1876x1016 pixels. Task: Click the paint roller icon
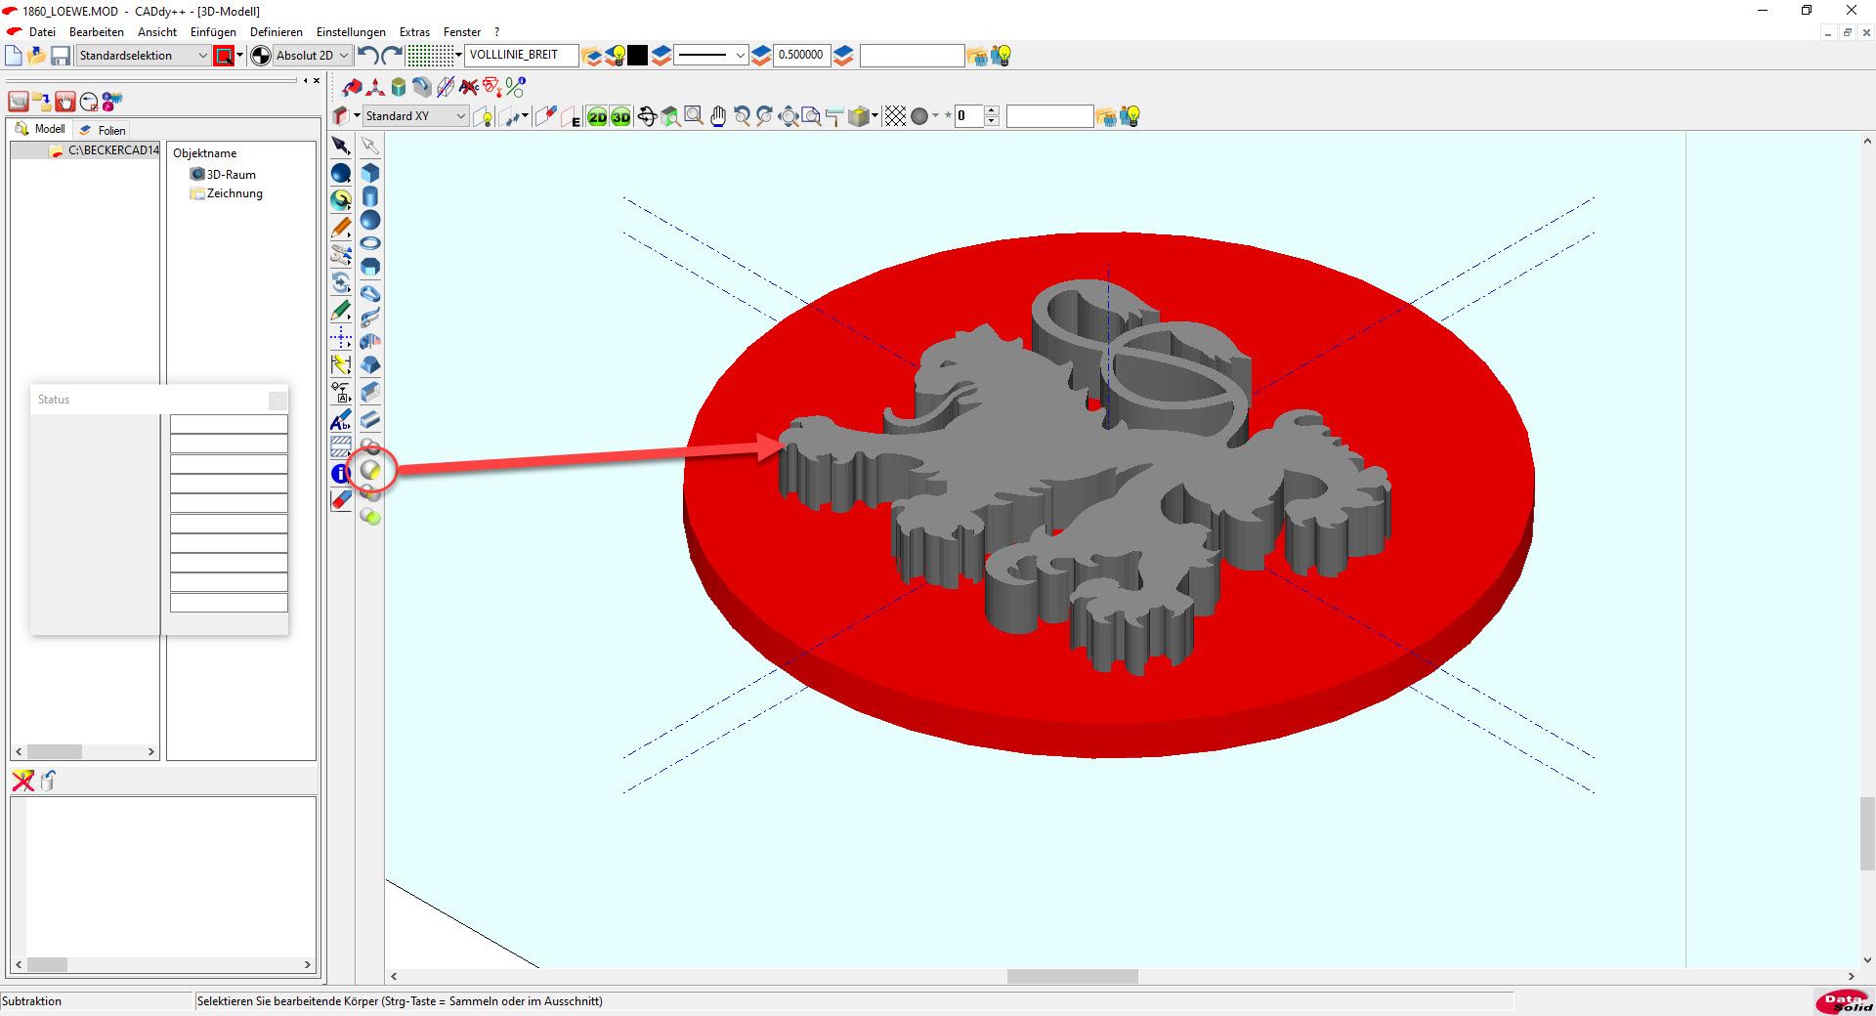[833, 116]
